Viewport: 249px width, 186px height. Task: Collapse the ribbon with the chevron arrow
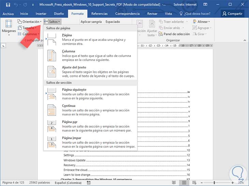(245, 40)
